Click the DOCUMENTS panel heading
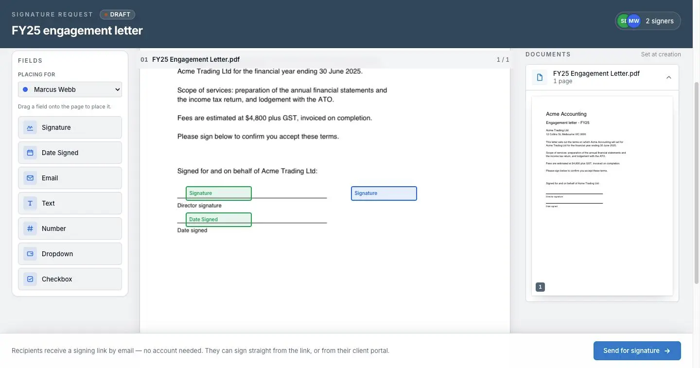Image resolution: width=700 pixels, height=368 pixels. [x=548, y=54]
